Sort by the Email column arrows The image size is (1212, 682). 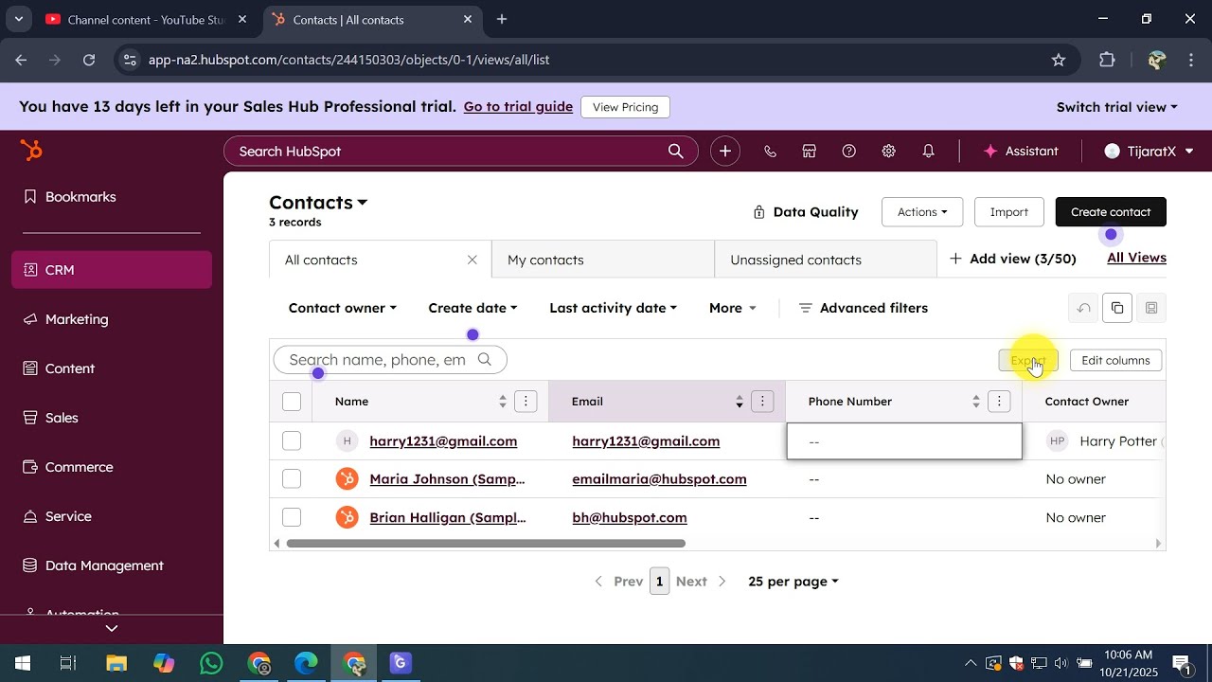point(740,402)
